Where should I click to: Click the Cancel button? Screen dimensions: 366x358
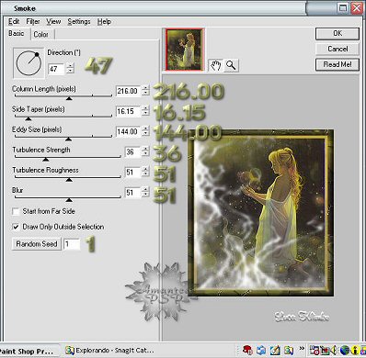337,49
